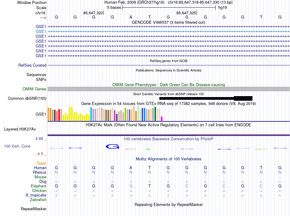Image resolution: width=290 pixels, height=216 pixels.
Task: Click the GSE1 label beside the GTEx chart
Action: [x=41, y=114]
